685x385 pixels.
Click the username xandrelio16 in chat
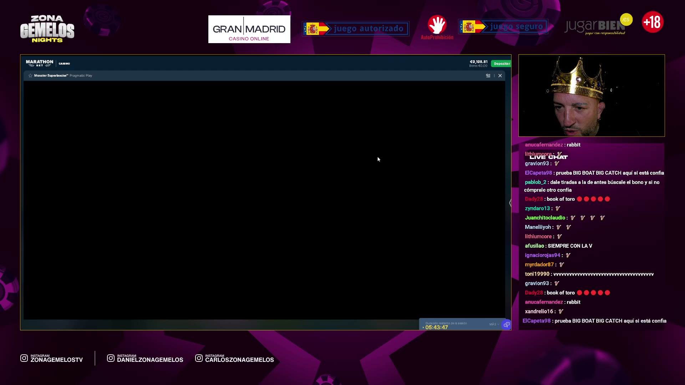(x=539, y=312)
